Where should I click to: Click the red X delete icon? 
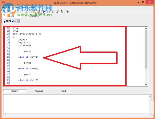[x=39, y=12]
